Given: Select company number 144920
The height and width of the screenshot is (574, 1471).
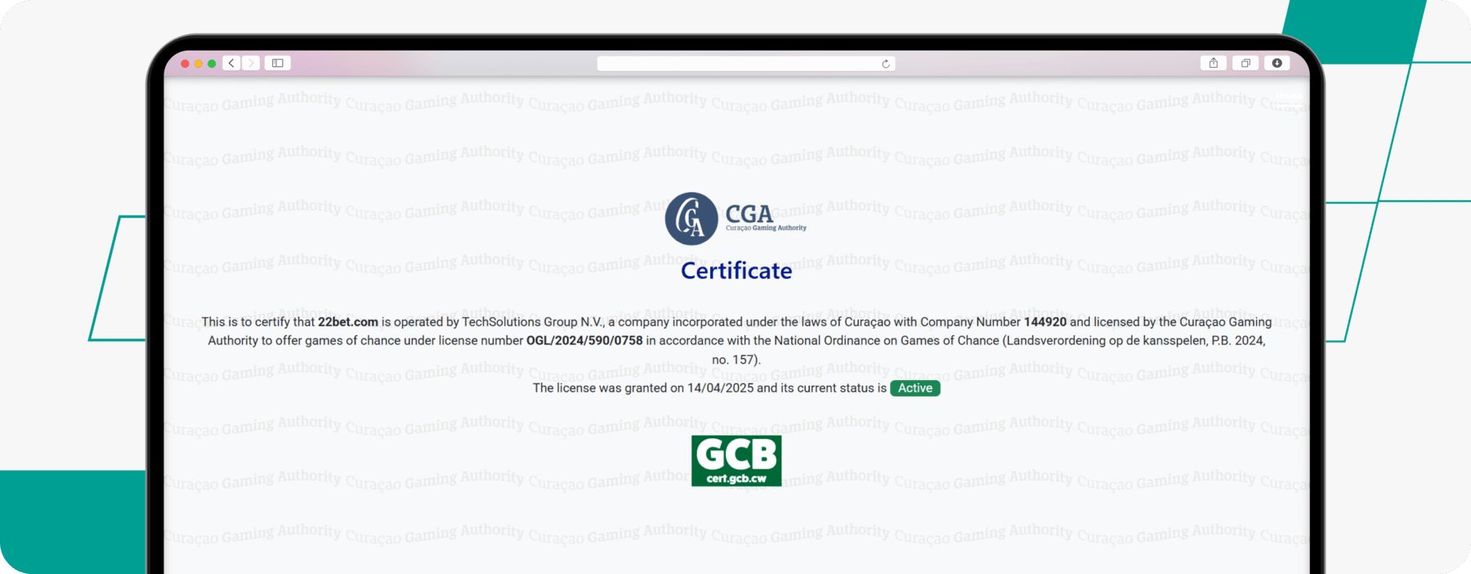Looking at the screenshot, I should (x=1045, y=322).
